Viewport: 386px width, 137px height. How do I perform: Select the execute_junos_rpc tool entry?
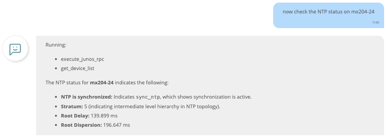(82, 59)
